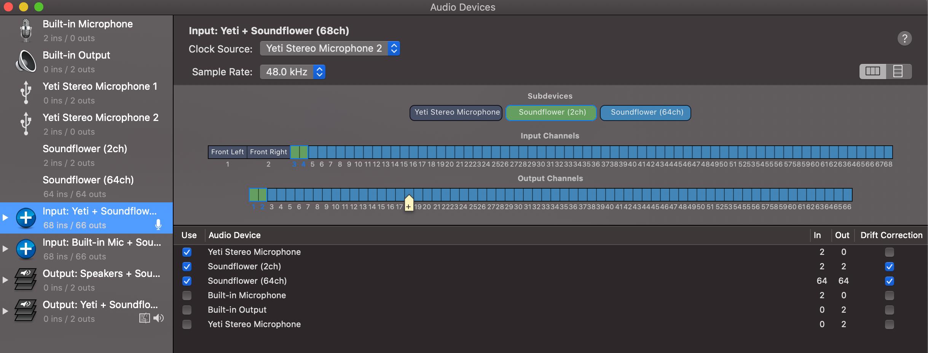Click the Front Left input channel cell

click(228, 152)
